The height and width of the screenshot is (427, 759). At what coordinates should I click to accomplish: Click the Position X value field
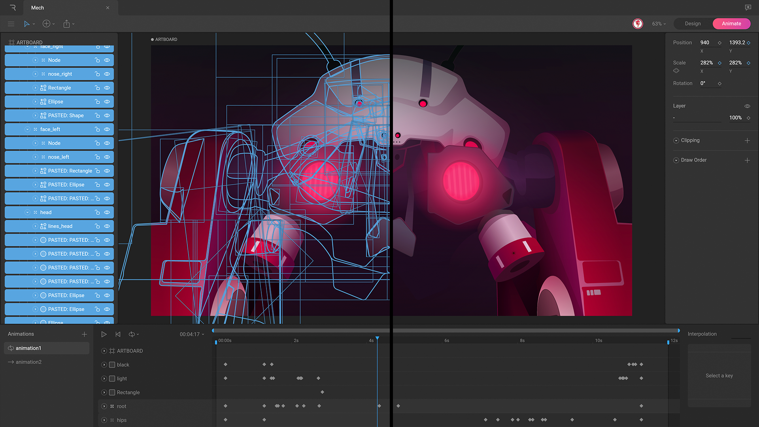coord(705,43)
